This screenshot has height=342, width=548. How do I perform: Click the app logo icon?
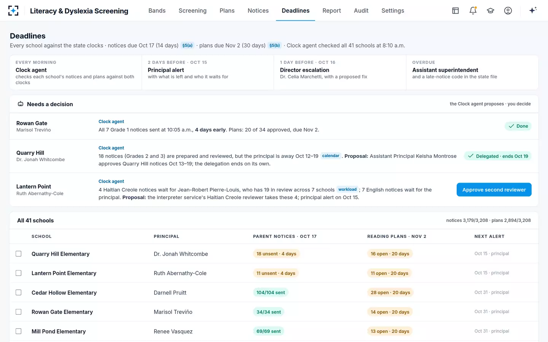point(13,11)
